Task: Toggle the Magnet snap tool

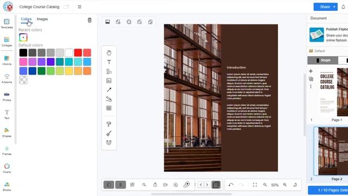Action: click(x=109, y=143)
